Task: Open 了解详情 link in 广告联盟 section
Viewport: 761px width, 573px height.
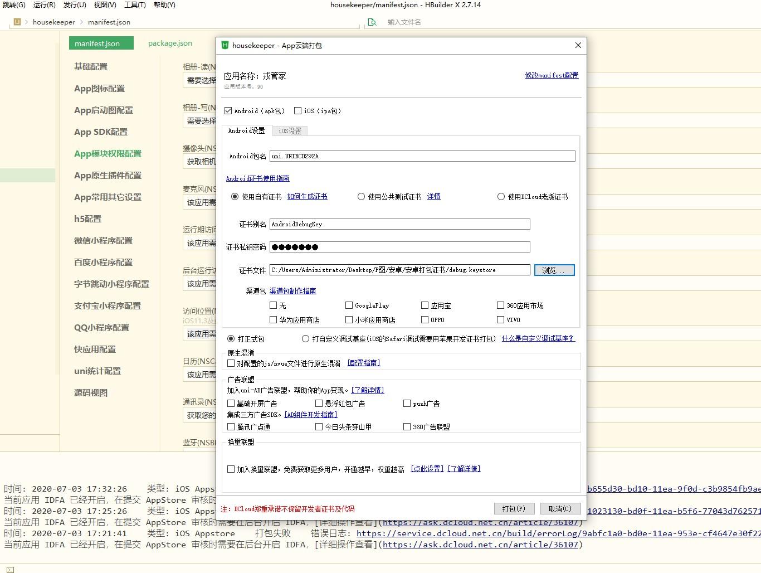Action: (368, 390)
